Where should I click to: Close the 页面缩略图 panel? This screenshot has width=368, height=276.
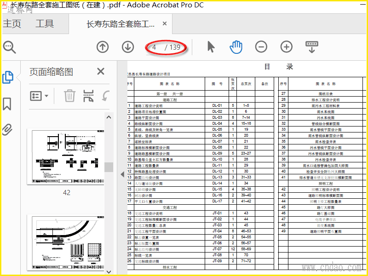pyautogui.click(x=101, y=71)
